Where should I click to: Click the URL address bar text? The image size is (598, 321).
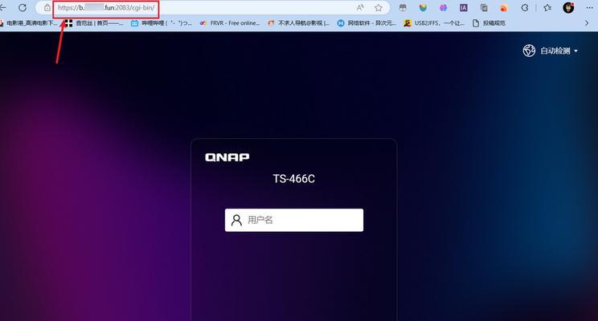106,7
